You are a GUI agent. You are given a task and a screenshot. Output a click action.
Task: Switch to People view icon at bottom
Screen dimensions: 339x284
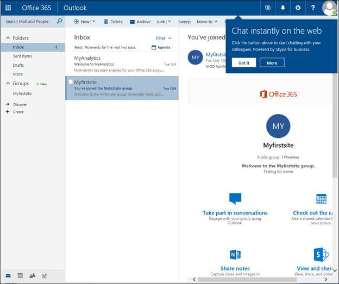[33, 275]
